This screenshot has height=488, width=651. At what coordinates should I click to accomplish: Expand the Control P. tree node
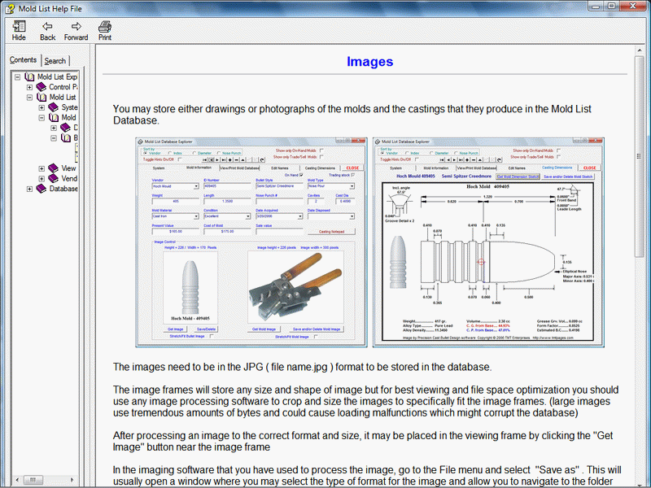point(29,87)
